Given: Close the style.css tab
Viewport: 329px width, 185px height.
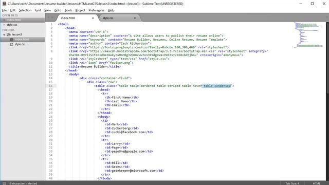Looking at the screenshot, I should [135, 18].
